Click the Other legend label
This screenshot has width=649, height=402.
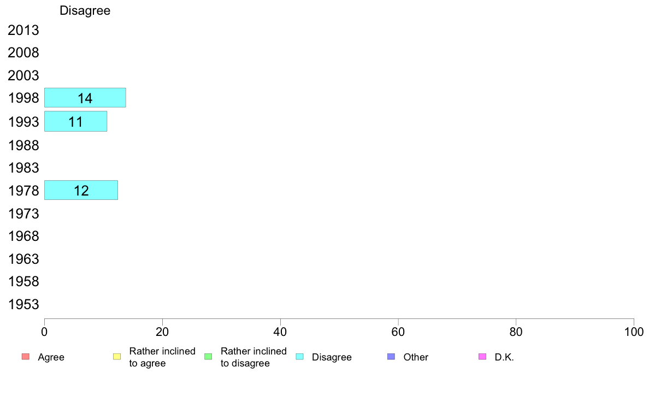pyautogui.click(x=416, y=357)
